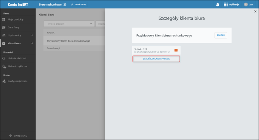Click the Konfiguracja konta icon
Screen dimensions: 259x140
point(4,81)
